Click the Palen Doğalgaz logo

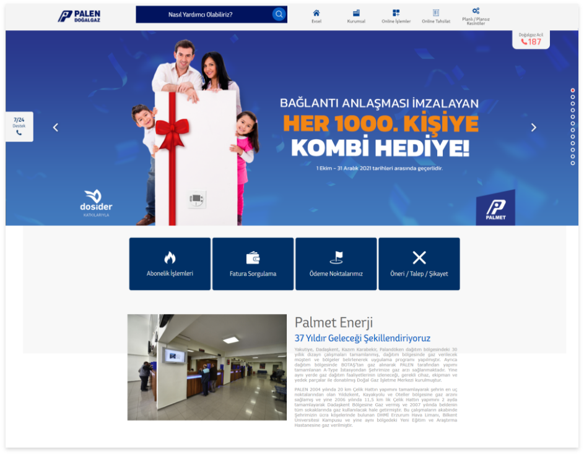pyautogui.click(x=79, y=16)
